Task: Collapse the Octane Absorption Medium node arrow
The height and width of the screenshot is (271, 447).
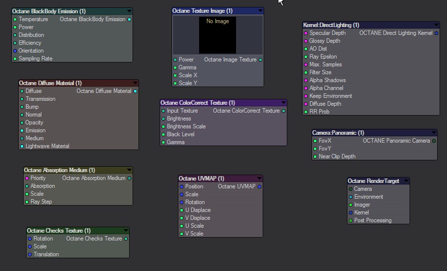Action: 129,170
